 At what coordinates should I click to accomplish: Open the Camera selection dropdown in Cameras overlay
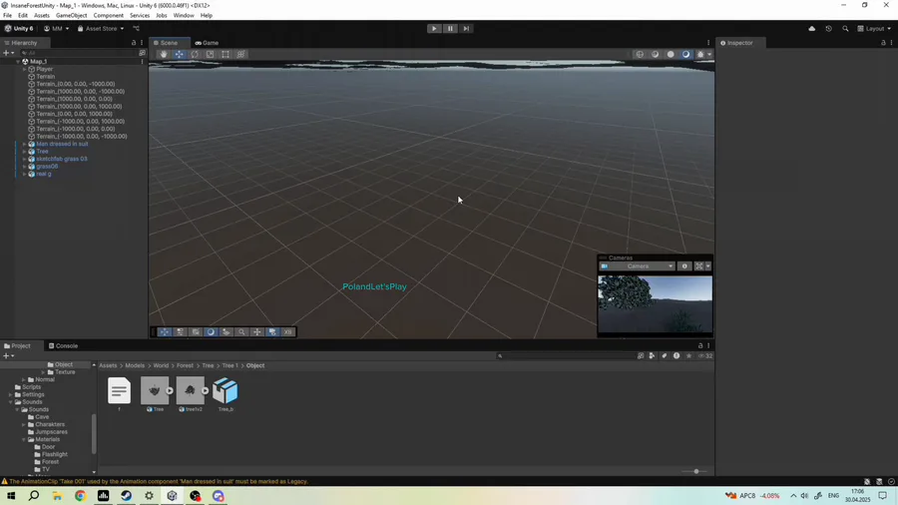638,266
